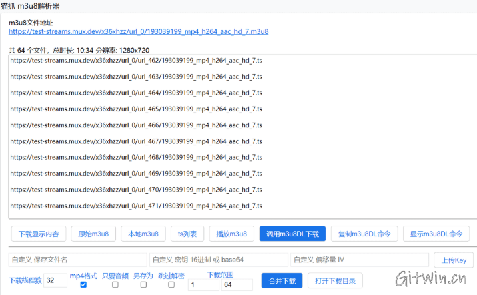Enable the 只要音频 checkbox

point(115,285)
